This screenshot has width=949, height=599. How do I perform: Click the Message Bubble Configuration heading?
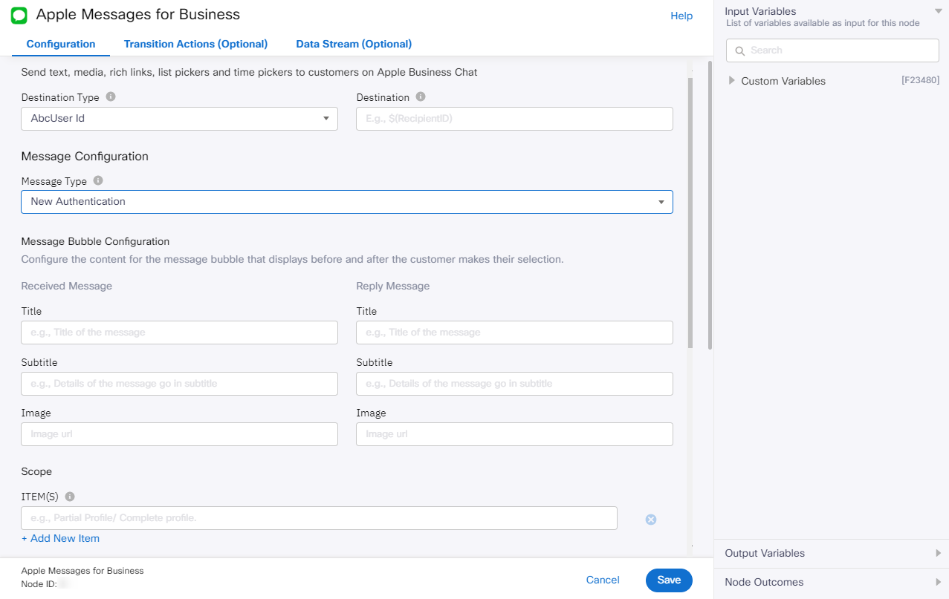coord(95,241)
